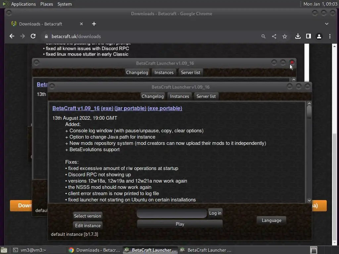Click the Log in button
The image size is (339, 254).
point(215,213)
